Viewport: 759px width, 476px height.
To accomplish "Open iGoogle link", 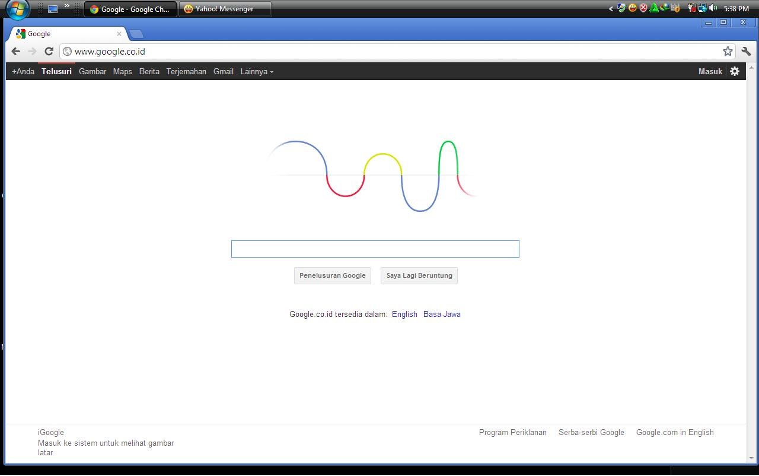I will [51, 432].
